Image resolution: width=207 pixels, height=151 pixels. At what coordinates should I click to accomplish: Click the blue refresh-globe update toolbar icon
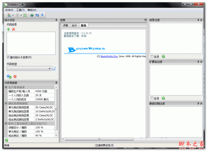[37, 15]
